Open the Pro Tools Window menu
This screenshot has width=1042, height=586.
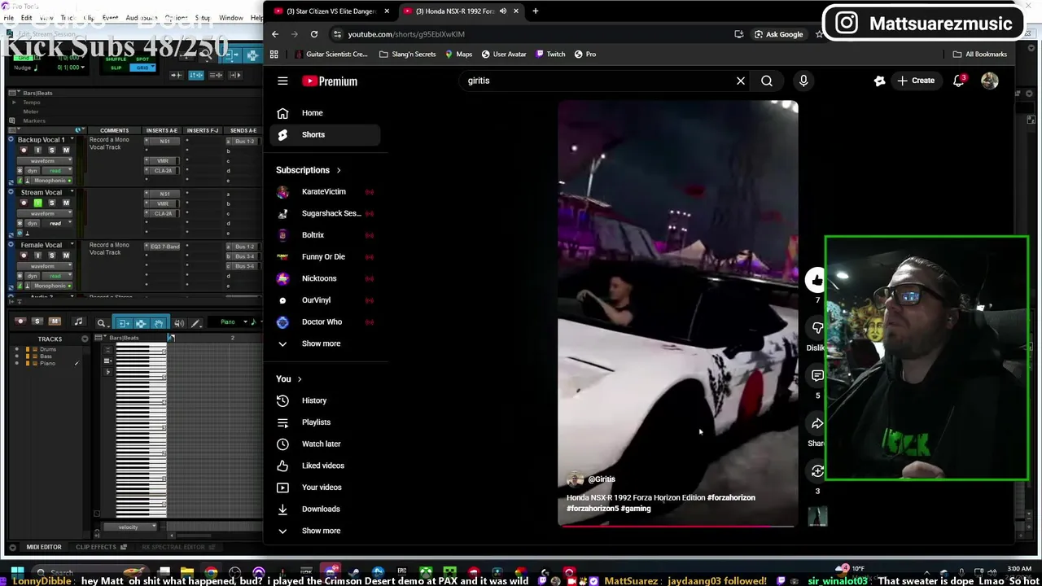(231, 18)
